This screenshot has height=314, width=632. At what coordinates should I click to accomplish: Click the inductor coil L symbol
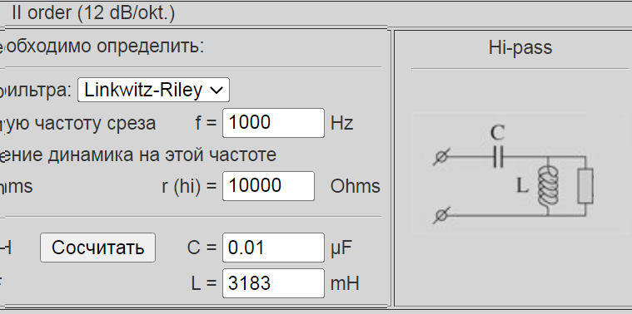[548, 186]
